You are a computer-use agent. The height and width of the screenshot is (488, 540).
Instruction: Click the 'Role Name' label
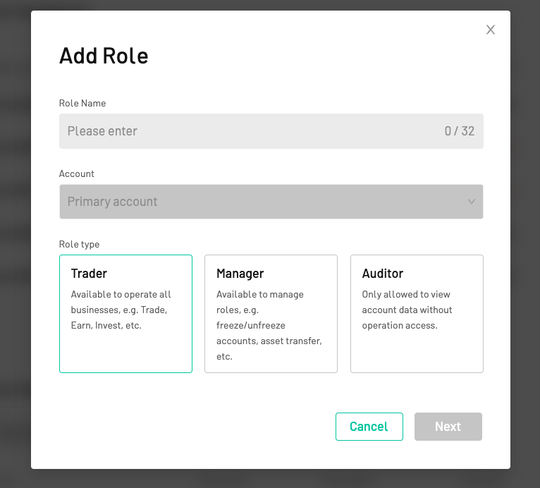(82, 103)
